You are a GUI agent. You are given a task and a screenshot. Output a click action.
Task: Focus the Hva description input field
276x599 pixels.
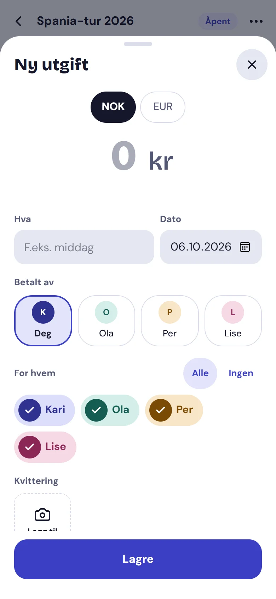(x=84, y=247)
